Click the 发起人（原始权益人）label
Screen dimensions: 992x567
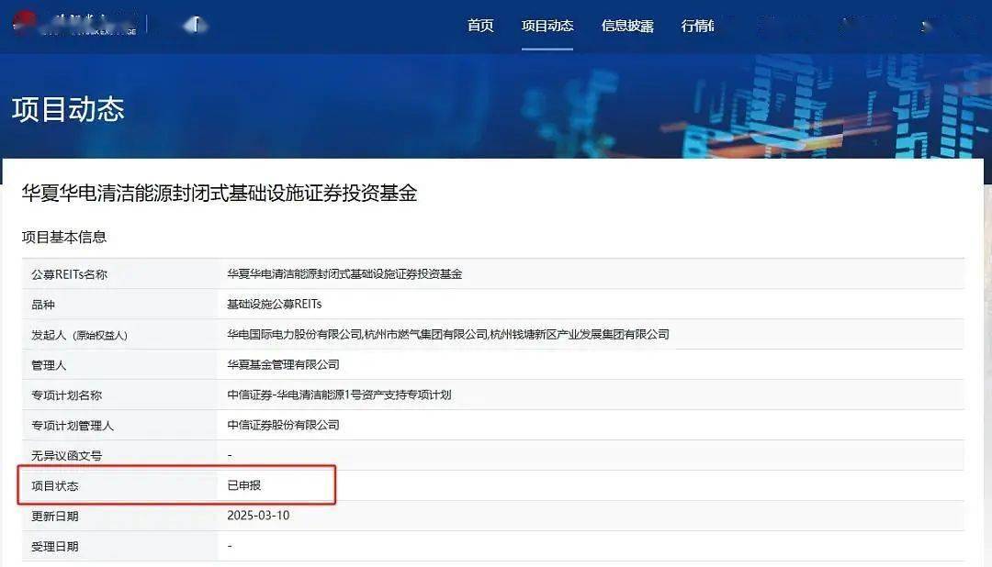point(79,335)
